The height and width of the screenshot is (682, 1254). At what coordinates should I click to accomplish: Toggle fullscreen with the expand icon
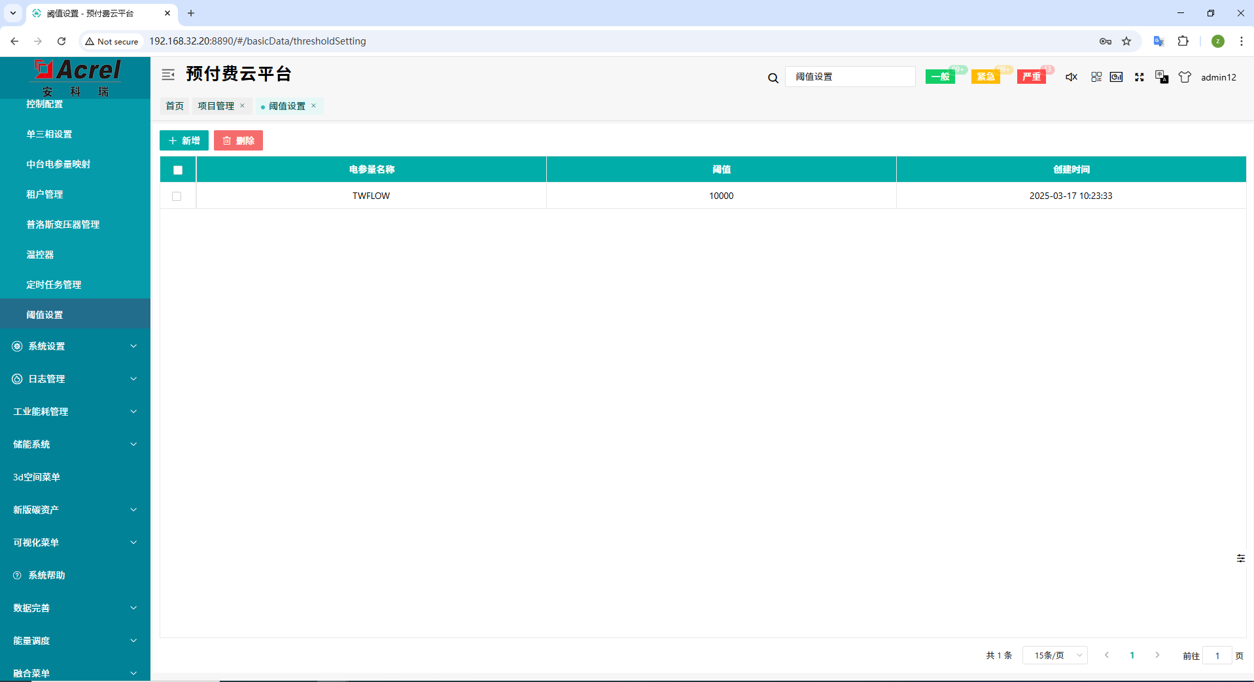[1140, 77]
